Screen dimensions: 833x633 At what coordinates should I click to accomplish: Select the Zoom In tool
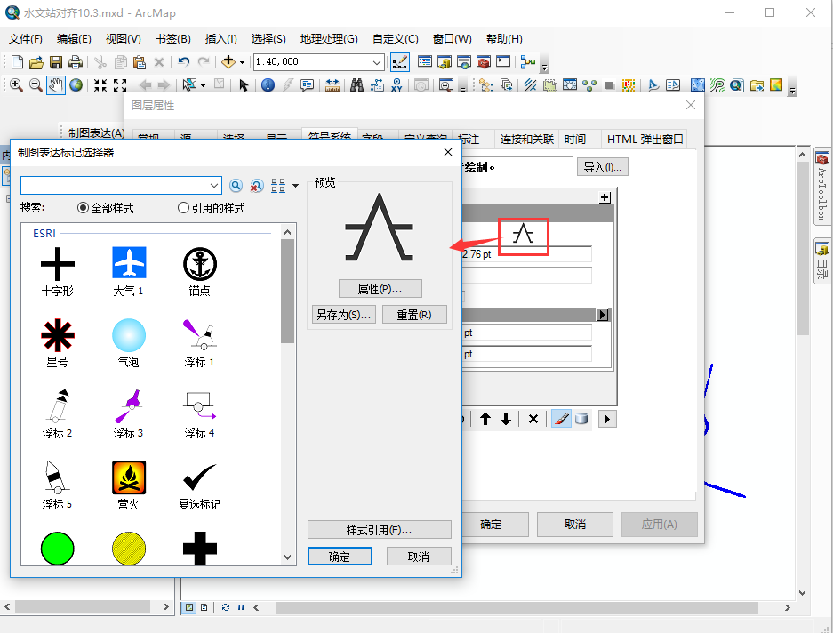[x=16, y=85]
